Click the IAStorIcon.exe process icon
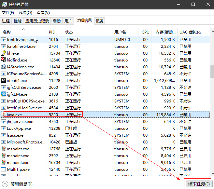The image size is (214, 189). pos(4,67)
